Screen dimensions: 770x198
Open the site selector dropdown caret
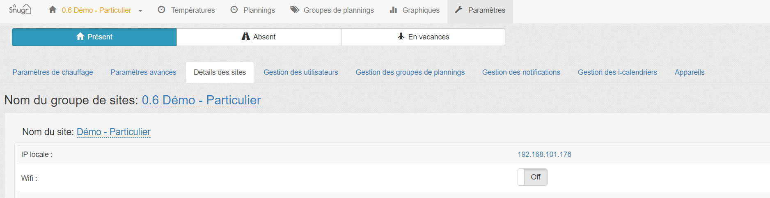(x=140, y=11)
